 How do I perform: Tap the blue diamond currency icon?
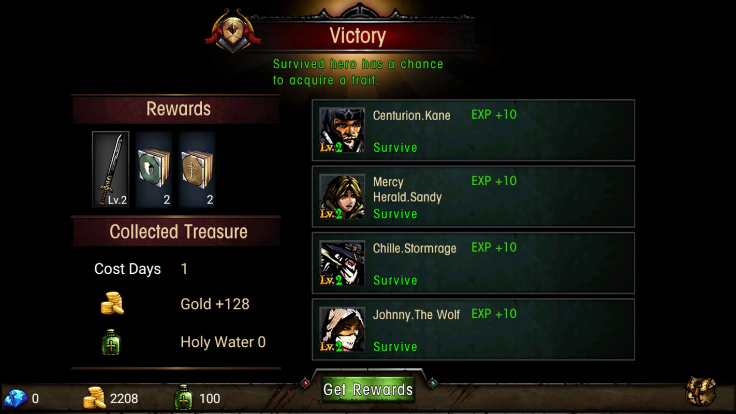(x=16, y=398)
